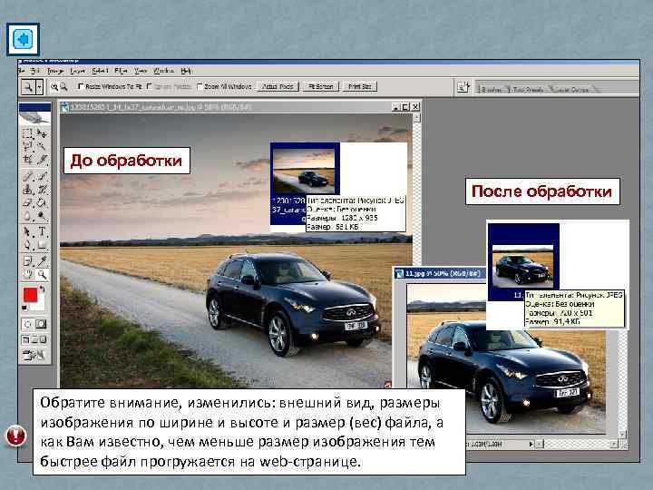Enable Resize Windows To Fit checkbox
This screenshot has width=653, height=490.
[81, 86]
